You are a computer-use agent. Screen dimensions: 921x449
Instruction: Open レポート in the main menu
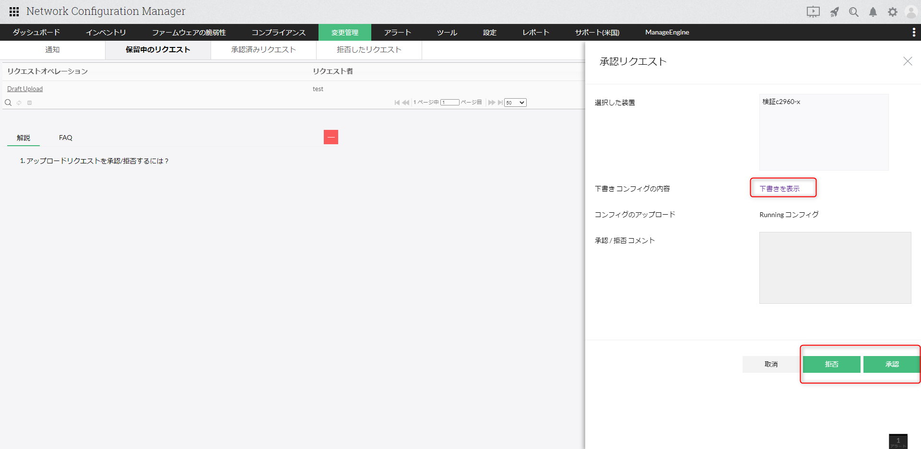536,32
